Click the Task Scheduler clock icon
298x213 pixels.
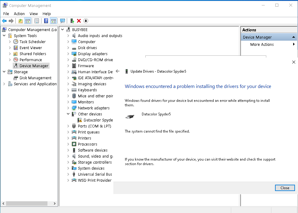pyautogui.click(x=16, y=42)
